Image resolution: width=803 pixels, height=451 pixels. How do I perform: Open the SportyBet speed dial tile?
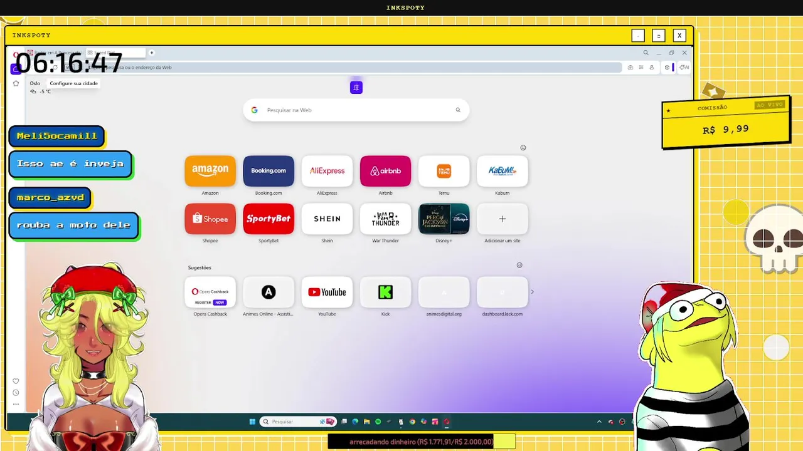[269, 219]
